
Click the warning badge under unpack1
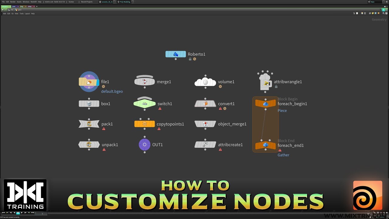coord(104,149)
